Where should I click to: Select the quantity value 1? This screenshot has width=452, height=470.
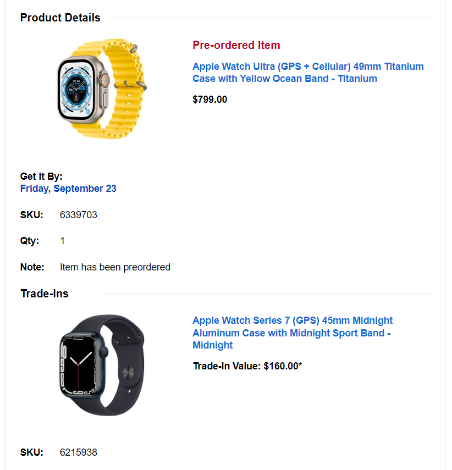62,241
